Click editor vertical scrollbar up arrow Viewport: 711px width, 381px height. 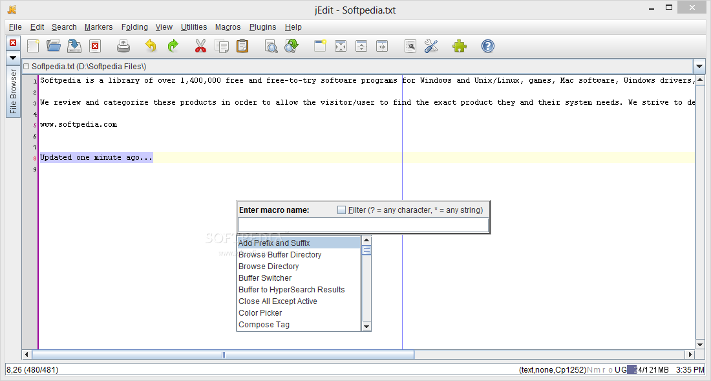[700, 80]
